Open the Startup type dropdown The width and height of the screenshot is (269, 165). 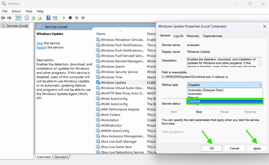(x=224, y=85)
